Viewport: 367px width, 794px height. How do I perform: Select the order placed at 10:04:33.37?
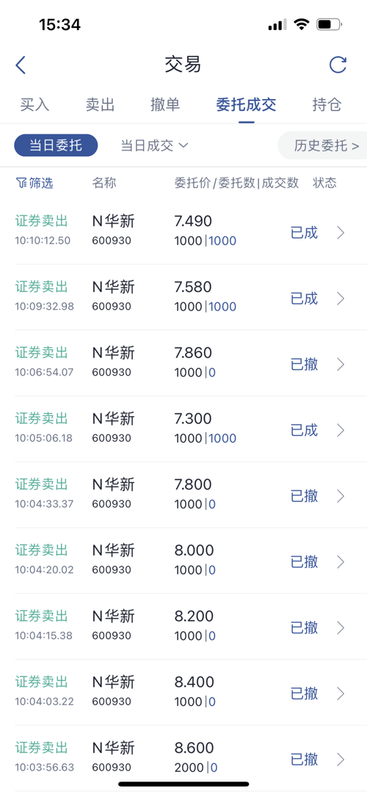183,495
